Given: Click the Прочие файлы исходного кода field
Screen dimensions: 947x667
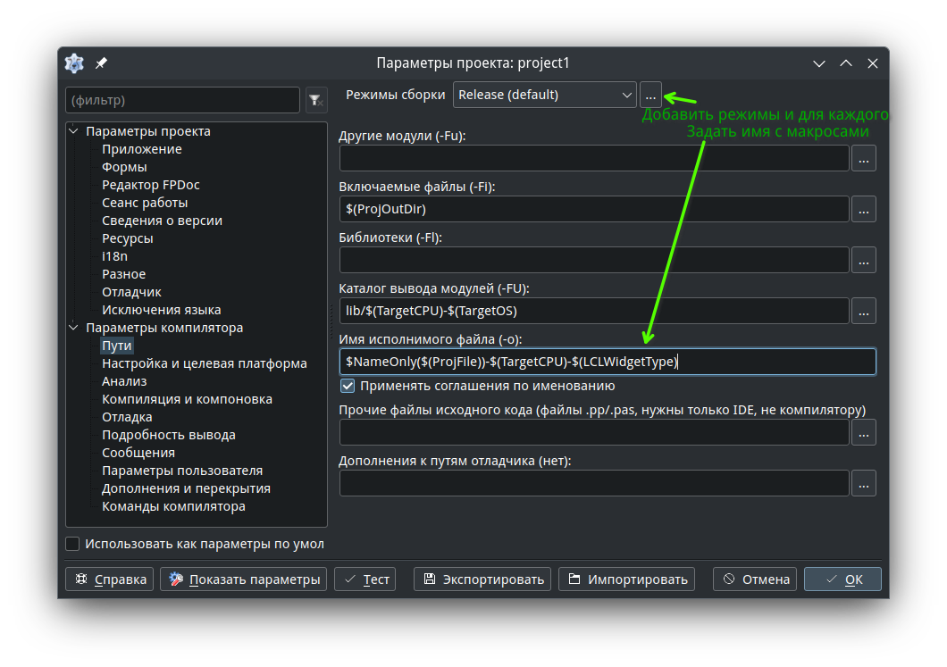Looking at the screenshot, I should point(594,433).
